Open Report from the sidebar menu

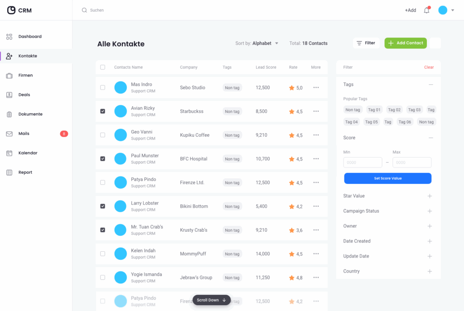pyautogui.click(x=25, y=172)
